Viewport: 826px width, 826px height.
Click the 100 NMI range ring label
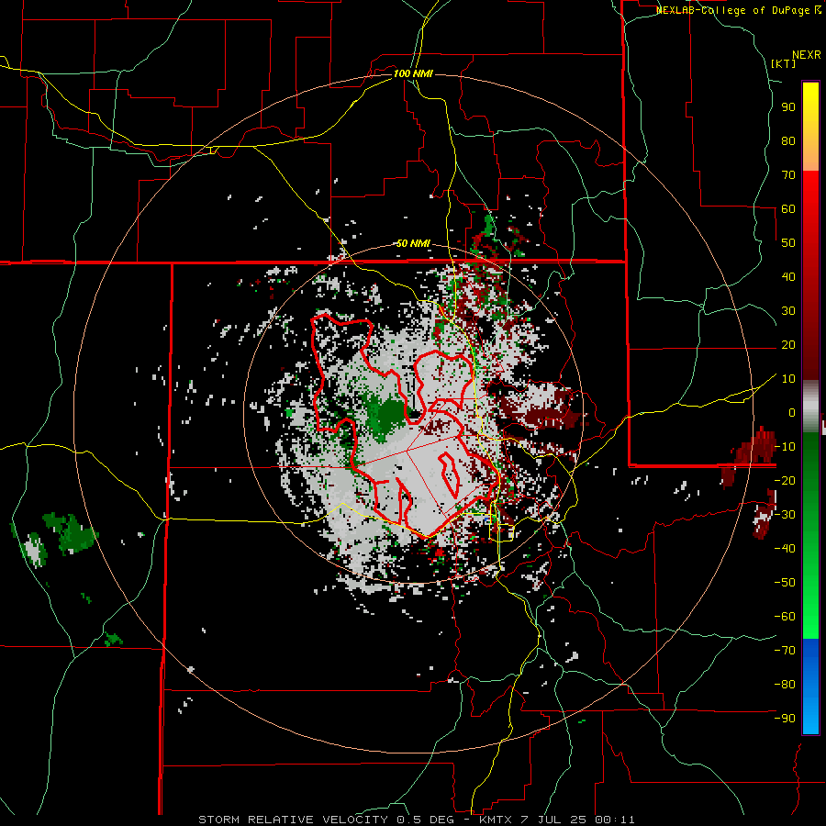(x=413, y=73)
